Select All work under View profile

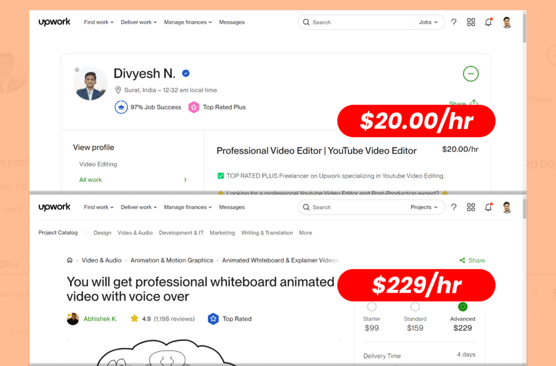pyautogui.click(x=91, y=180)
